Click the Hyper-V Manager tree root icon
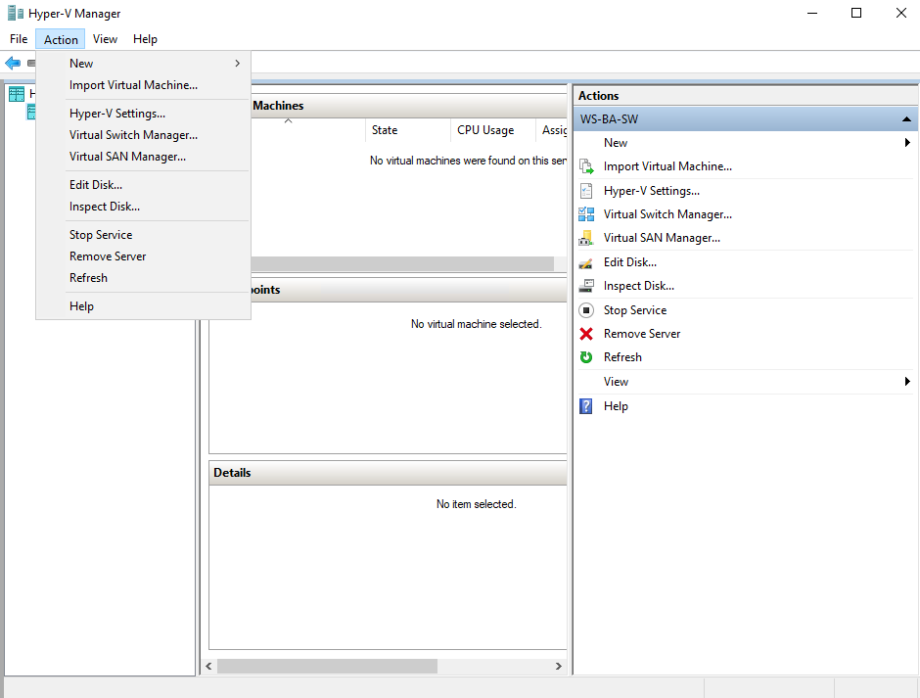The height and width of the screenshot is (698, 920). tap(17, 94)
